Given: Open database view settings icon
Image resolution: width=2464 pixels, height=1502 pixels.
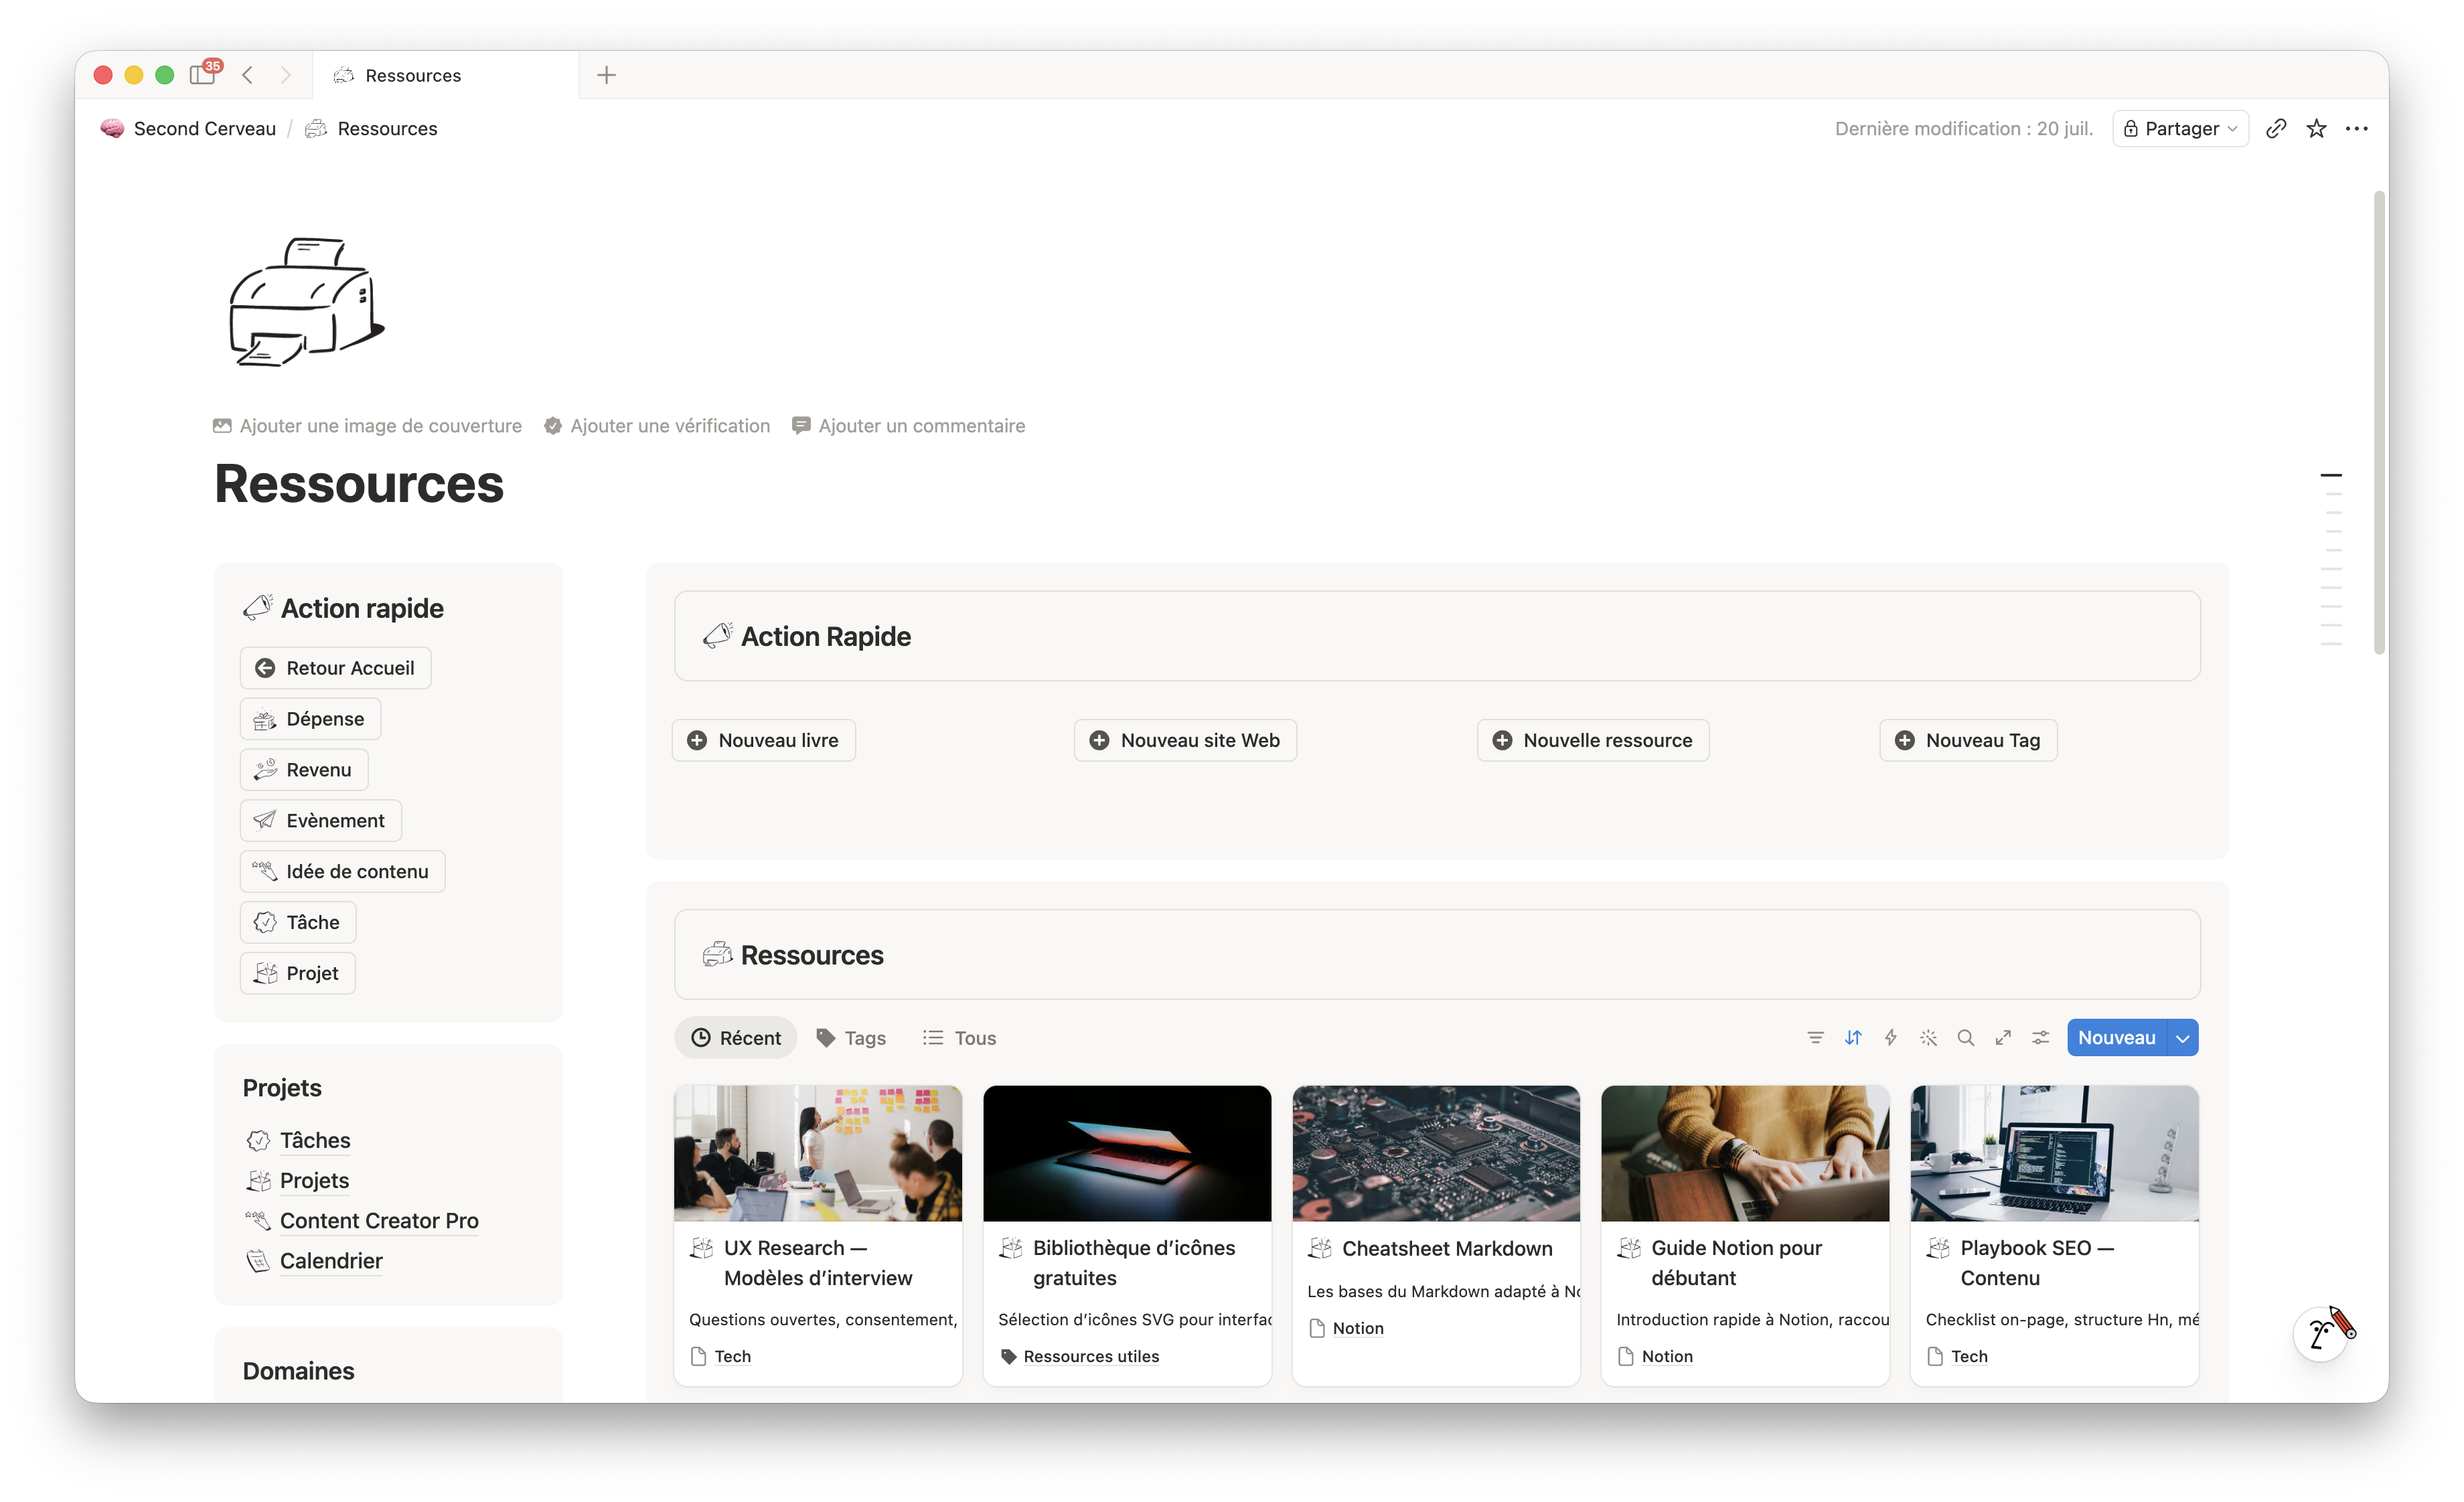Looking at the screenshot, I should pos(2040,1038).
